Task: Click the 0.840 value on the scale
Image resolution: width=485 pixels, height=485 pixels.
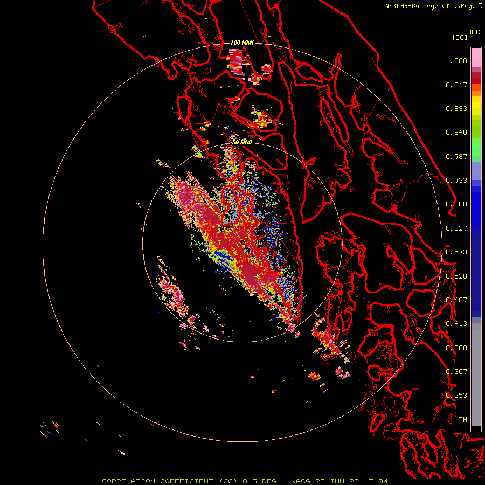Action: pyautogui.click(x=456, y=133)
